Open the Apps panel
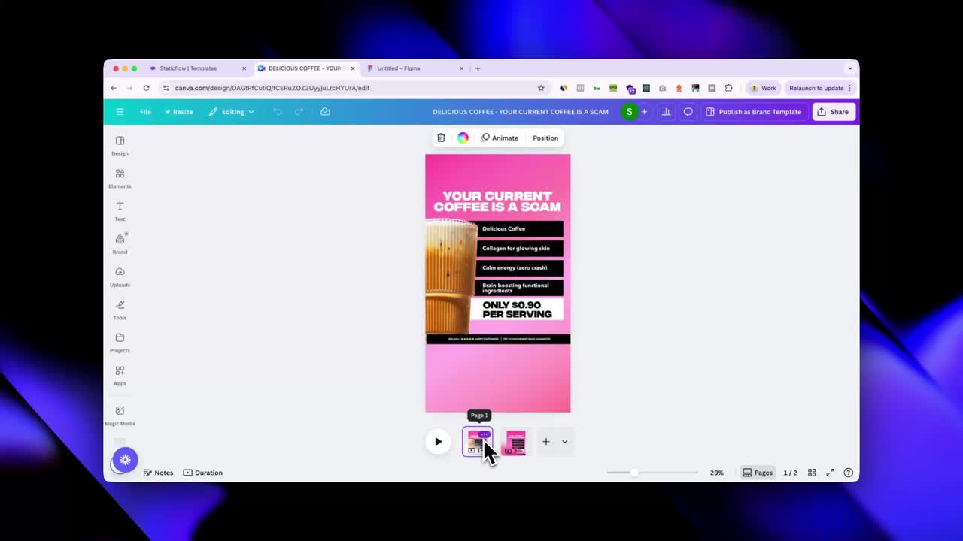Image resolution: width=963 pixels, height=541 pixels. tap(120, 376)
